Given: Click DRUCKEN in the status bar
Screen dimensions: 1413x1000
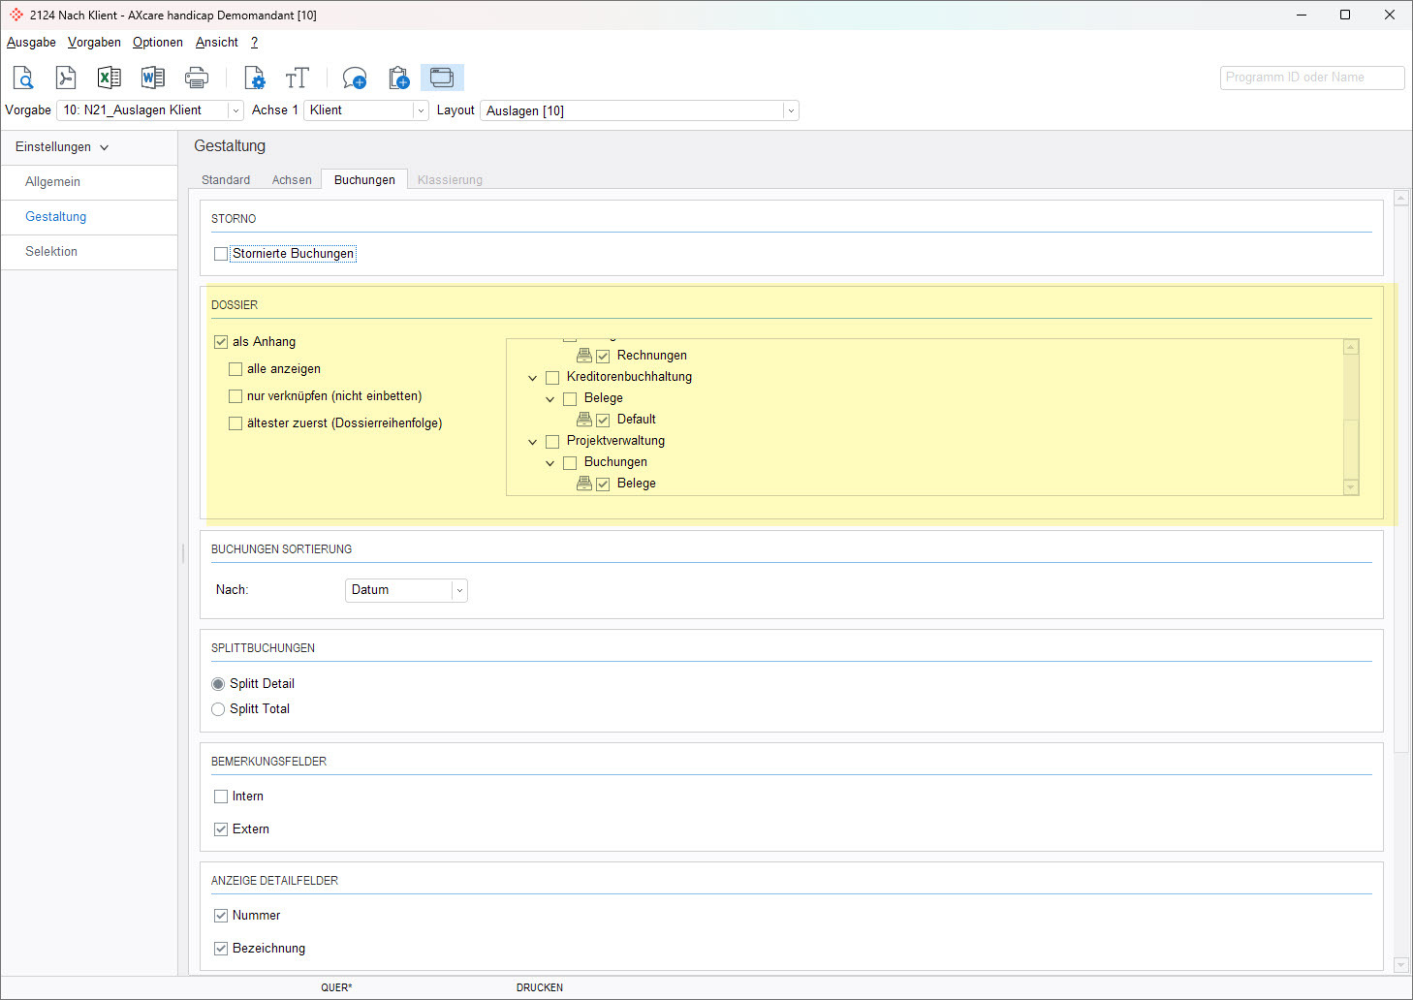Looking at the screenshot, I should pyautogui.click(x=540, y=988).
